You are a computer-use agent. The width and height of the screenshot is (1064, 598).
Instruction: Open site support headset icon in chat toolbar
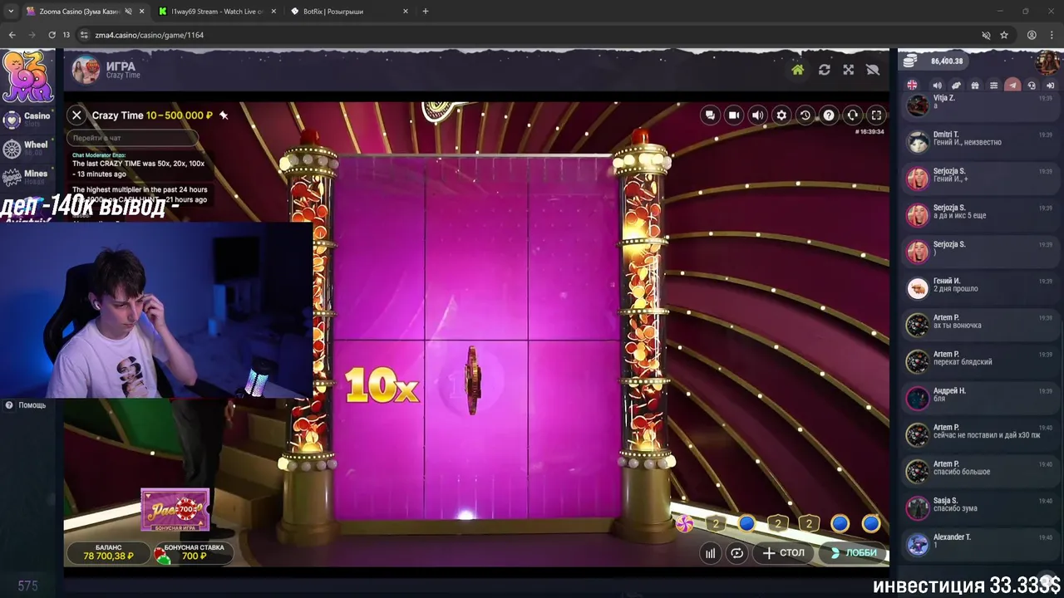point(1032,86)
